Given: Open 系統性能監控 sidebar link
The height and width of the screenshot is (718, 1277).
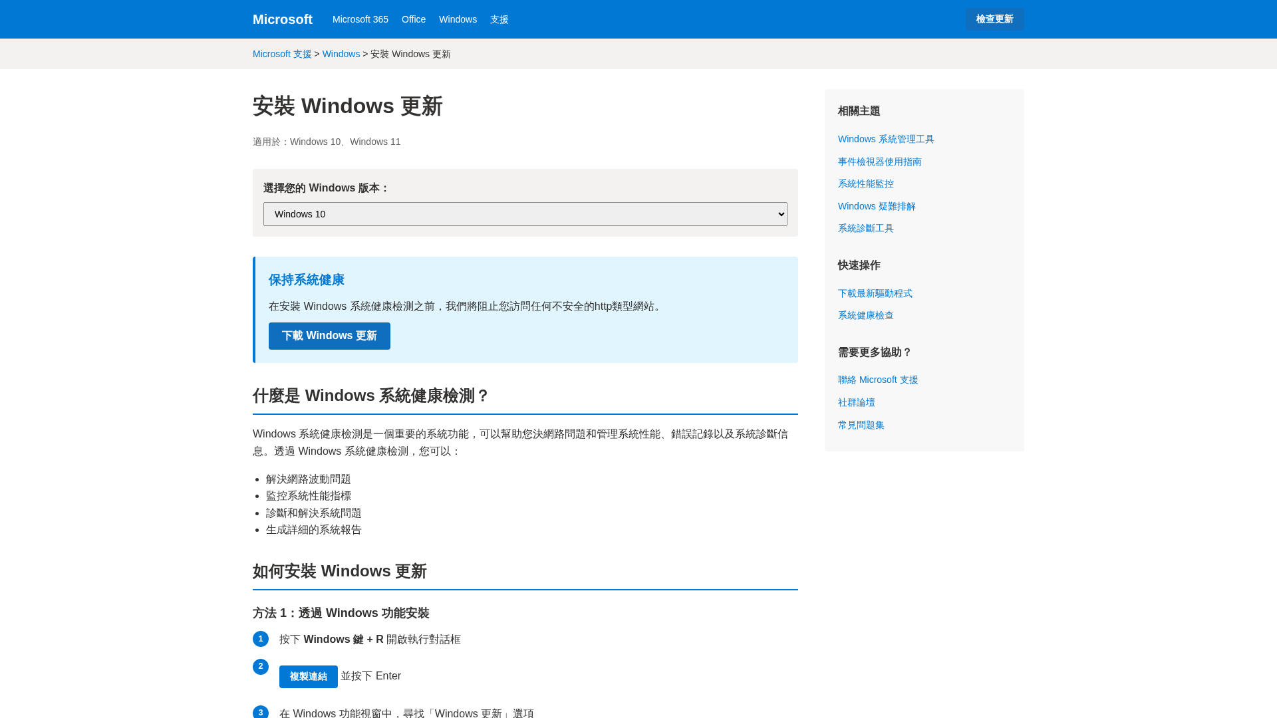Looking at the screenshot, I should (x=865, y=183).
